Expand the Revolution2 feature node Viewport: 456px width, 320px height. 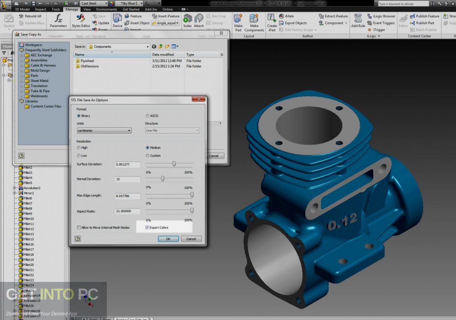(x=14, y=188)
